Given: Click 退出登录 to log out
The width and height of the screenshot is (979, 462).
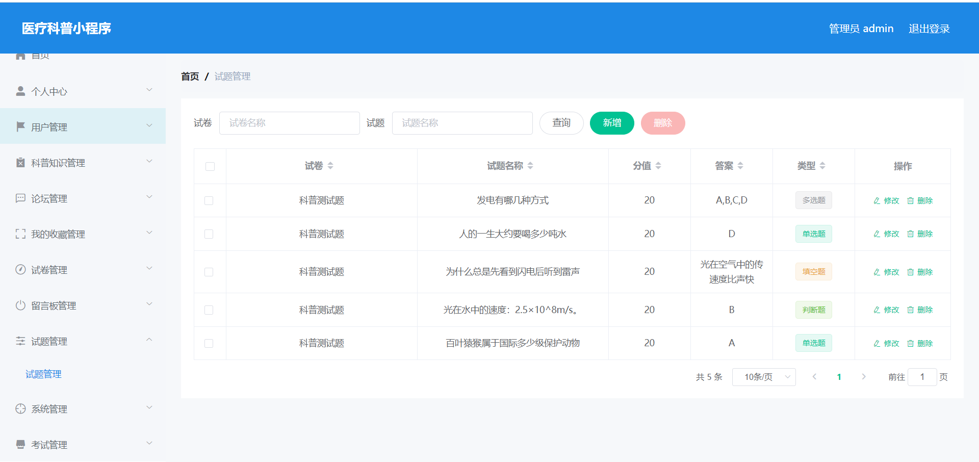Looking at the screenshot, I should pyautogui.click(x=929, y=29).
